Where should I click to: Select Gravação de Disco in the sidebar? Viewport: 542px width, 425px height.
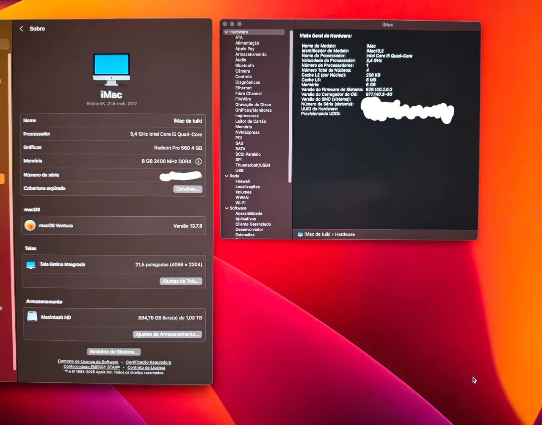coord(253,105)
